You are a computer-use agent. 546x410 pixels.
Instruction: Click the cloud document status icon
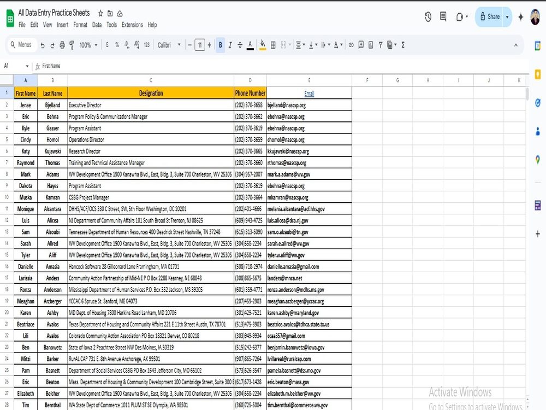tap(120, 14)
